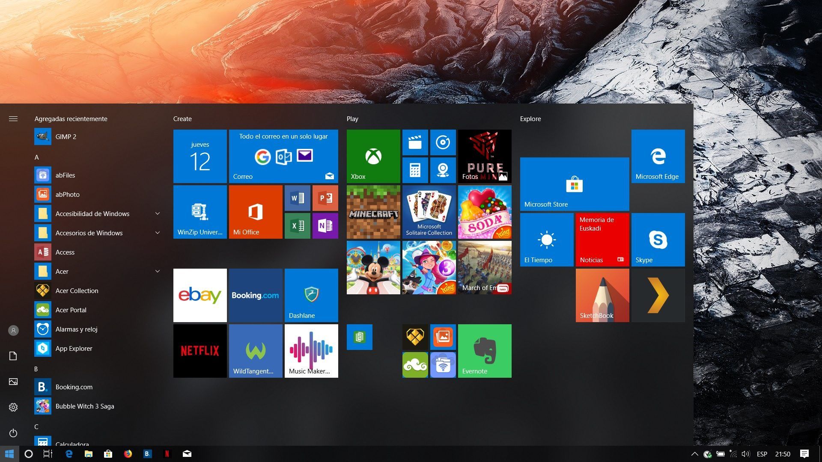Launch the Xbox tile
Image resolution: width=822 pixels, height=462 pixels.
(373, 156)
